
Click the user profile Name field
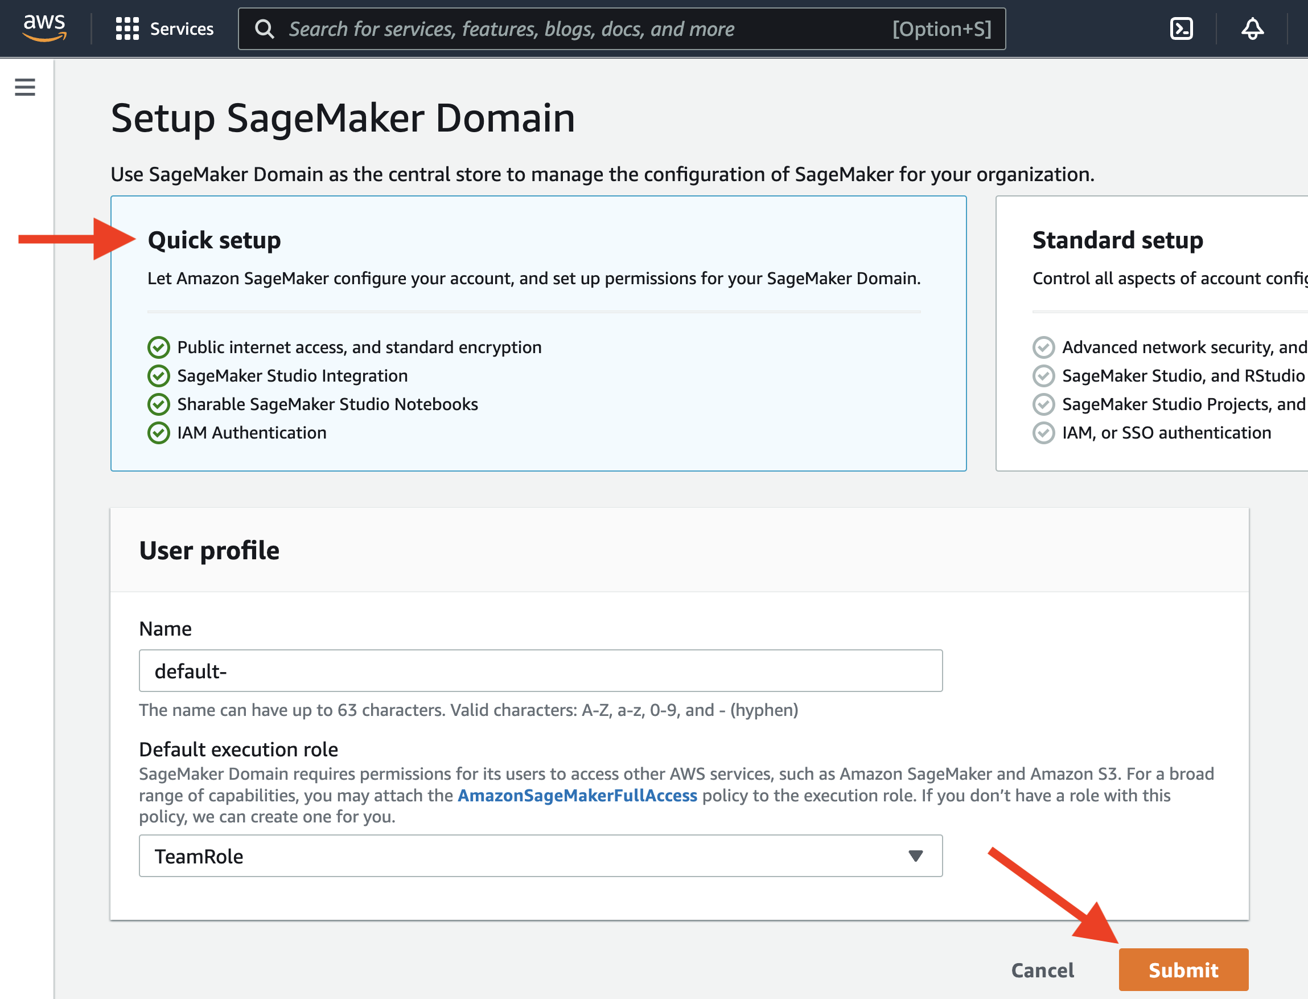[x=540, y=671]
